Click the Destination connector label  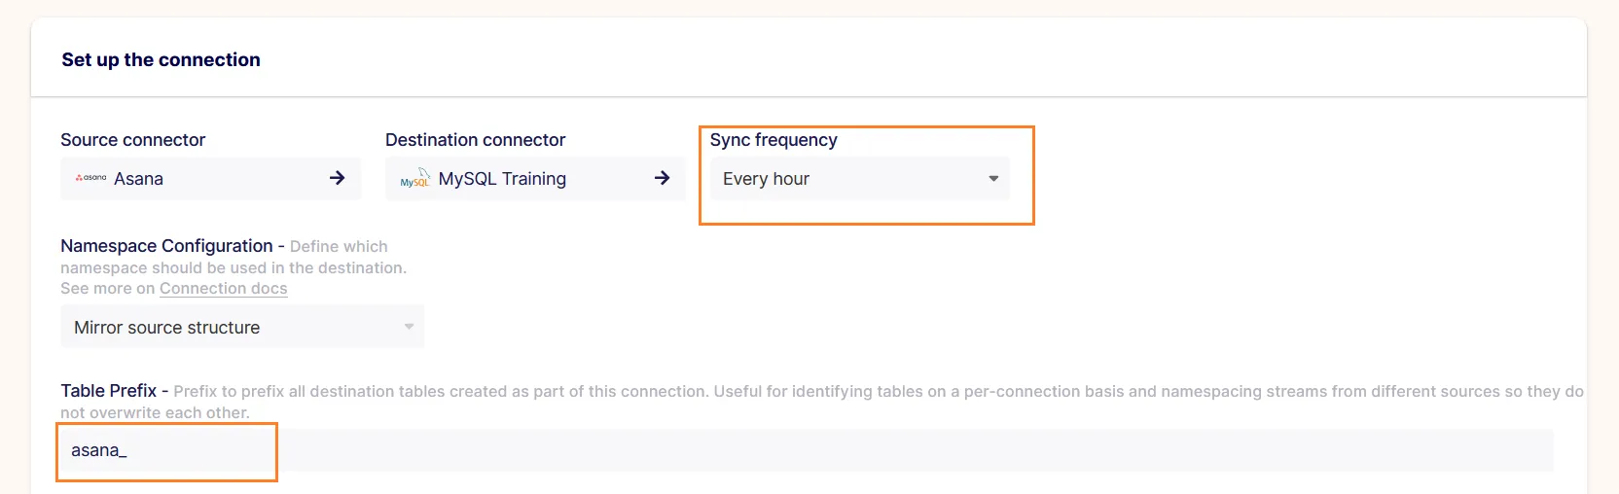point(475,140)
